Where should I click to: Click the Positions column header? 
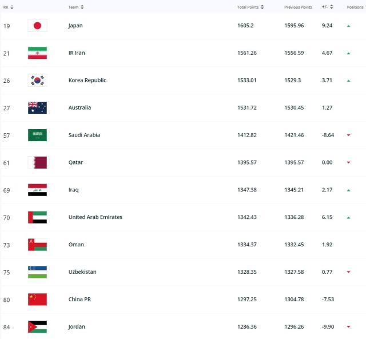pos(355,7)
